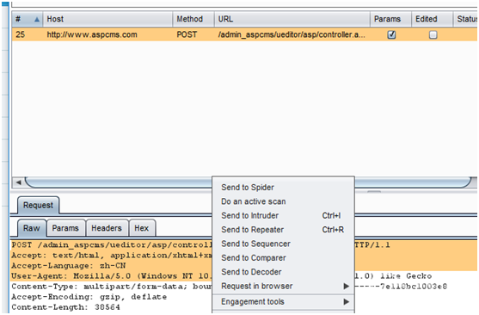This screenshot has height=315, width=479.
Task: Switch to the Headers tab
Action: point(107,228)
